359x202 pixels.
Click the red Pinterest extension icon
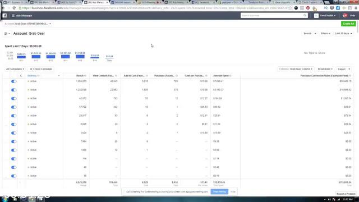[x=308, y=8]
